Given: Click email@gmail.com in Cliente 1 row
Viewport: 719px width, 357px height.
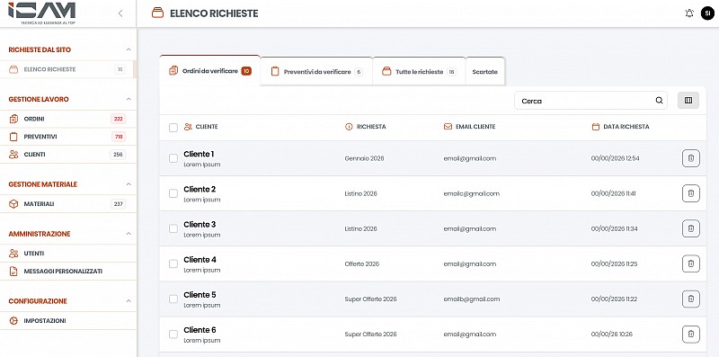Looking at the screenshot, I should pos(469,158).
